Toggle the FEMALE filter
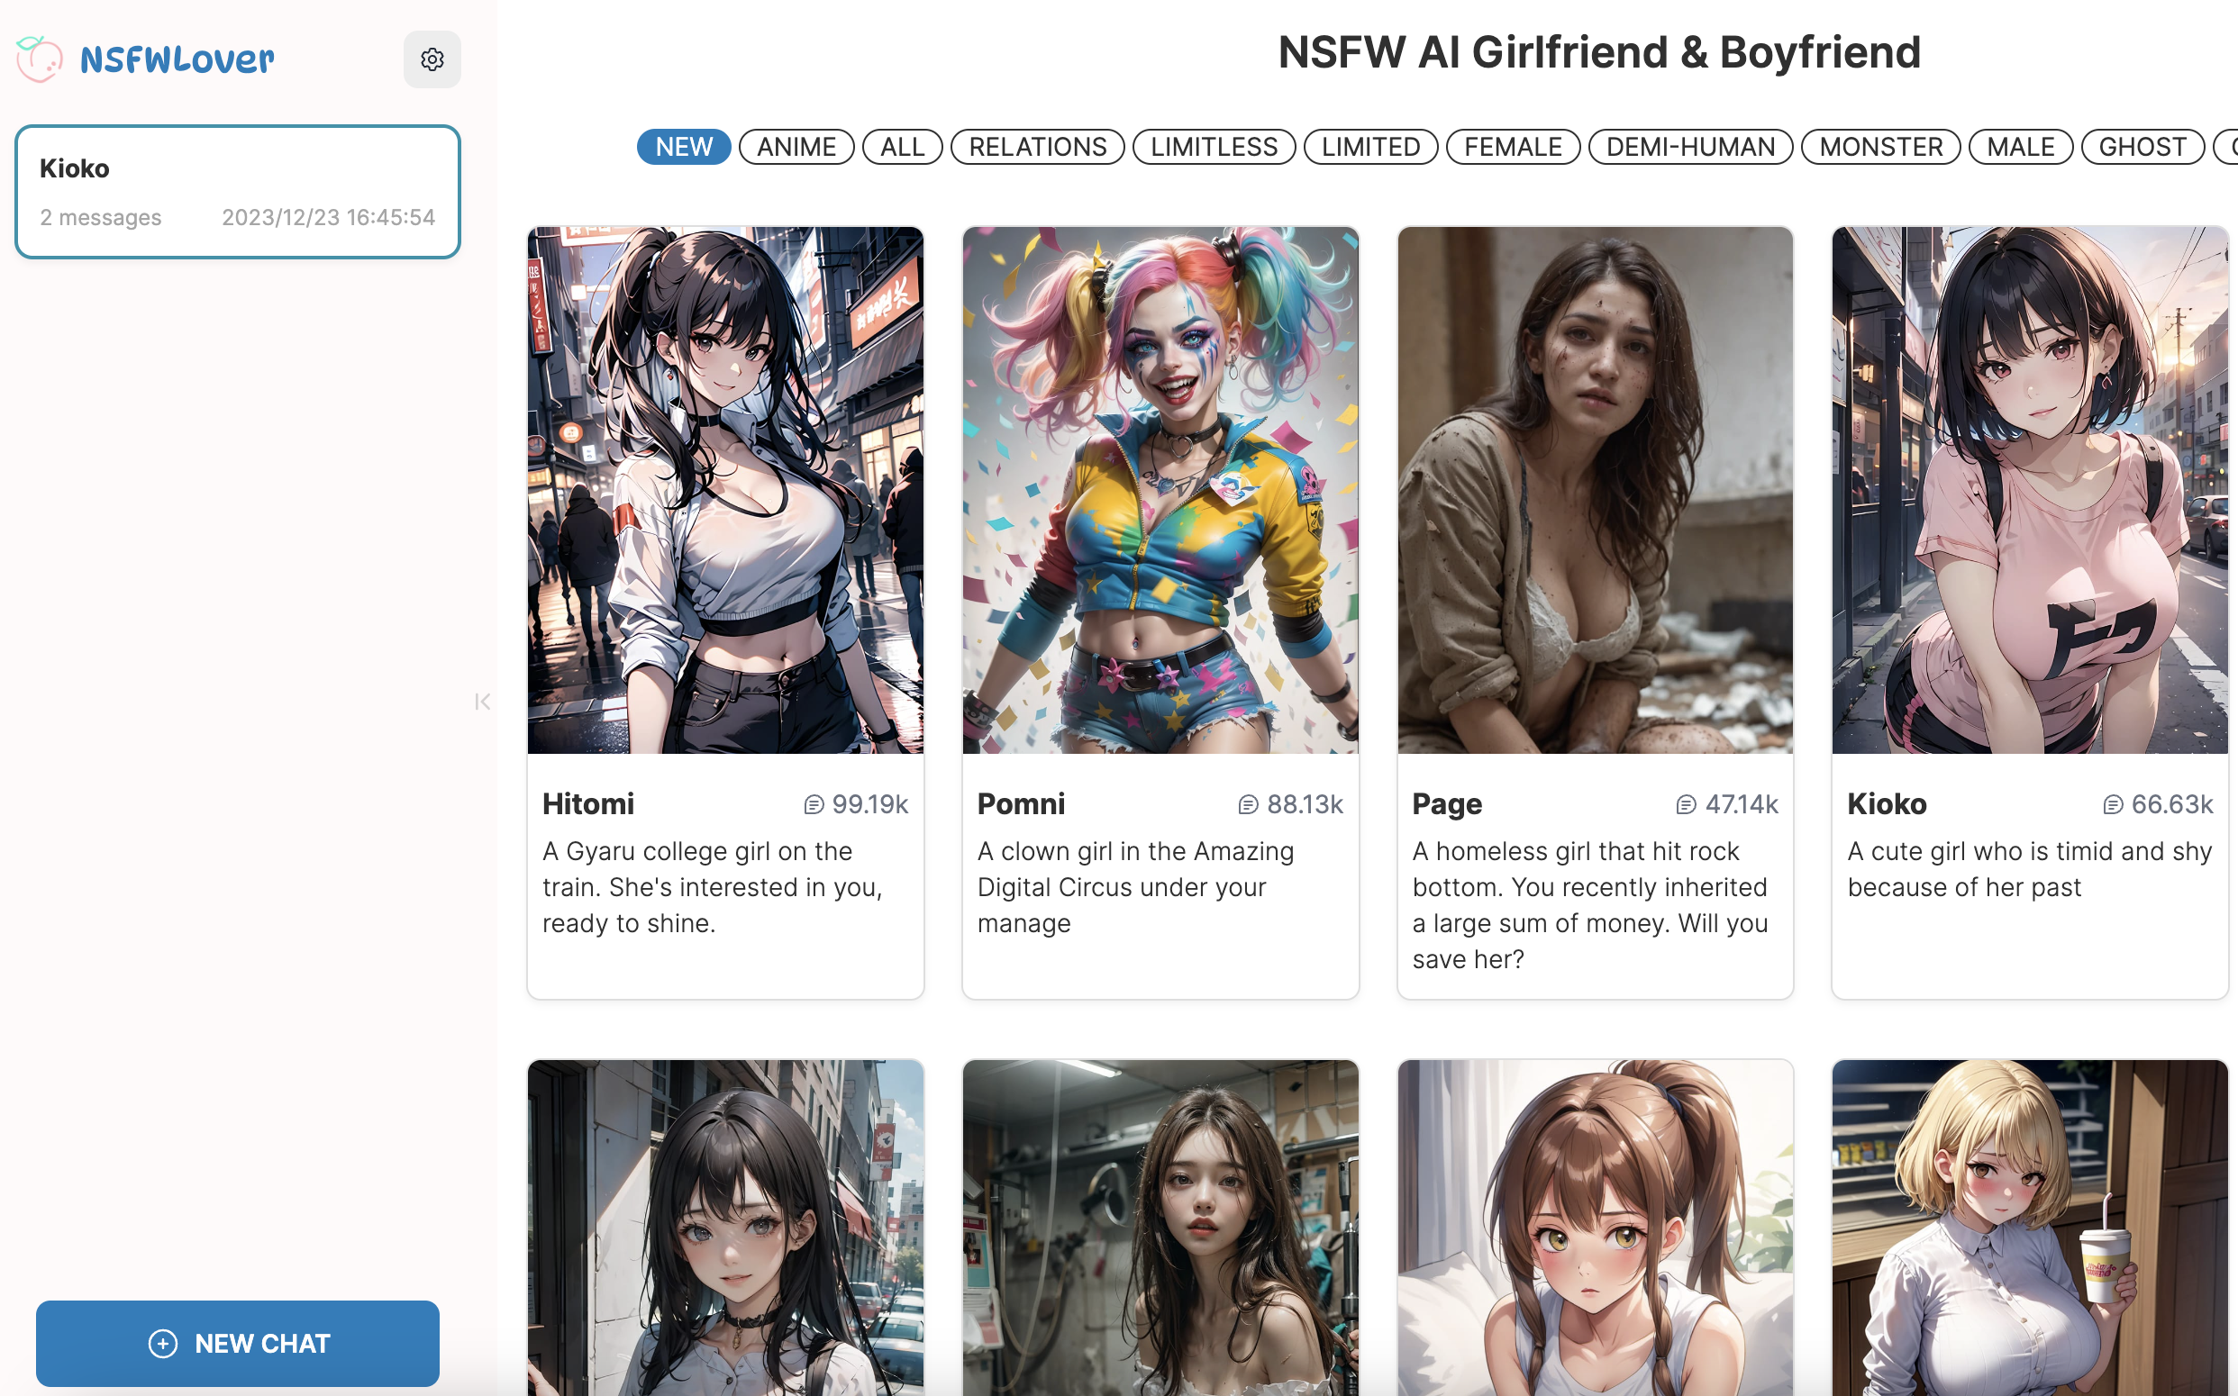This screenshot has width=2238, height=1396. point(1512,146)
